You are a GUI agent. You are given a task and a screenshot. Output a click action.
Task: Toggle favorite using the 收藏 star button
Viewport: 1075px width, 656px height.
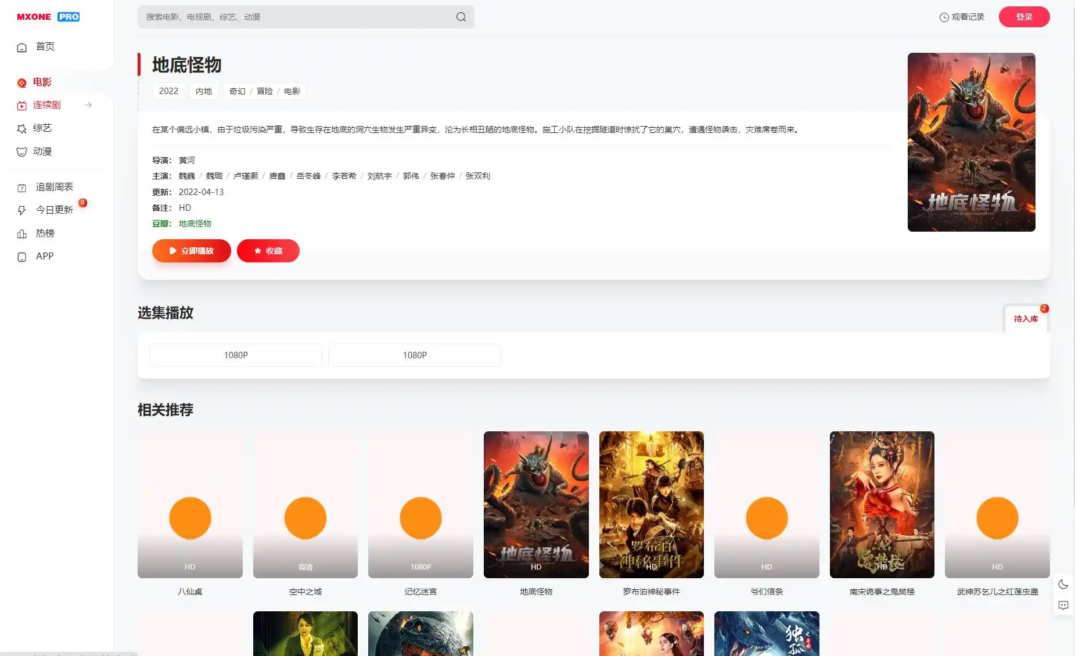click(268, 250)
